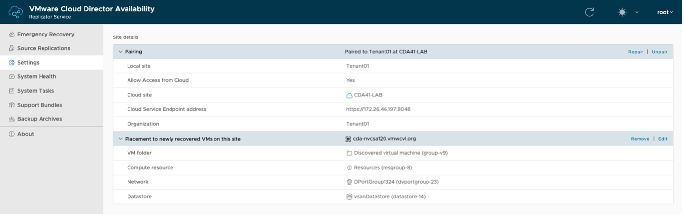Viewport: 684px width, 215px height.
Task: Open the theme selector dropdown arrow
Action: [637, 12]
